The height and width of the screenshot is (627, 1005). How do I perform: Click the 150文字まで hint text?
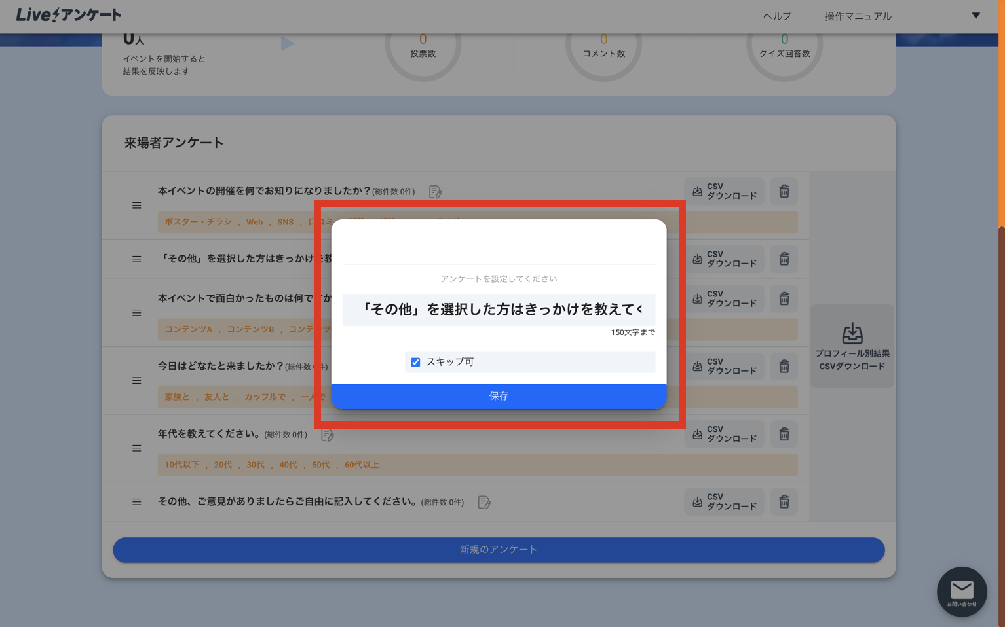coord(632,332)
